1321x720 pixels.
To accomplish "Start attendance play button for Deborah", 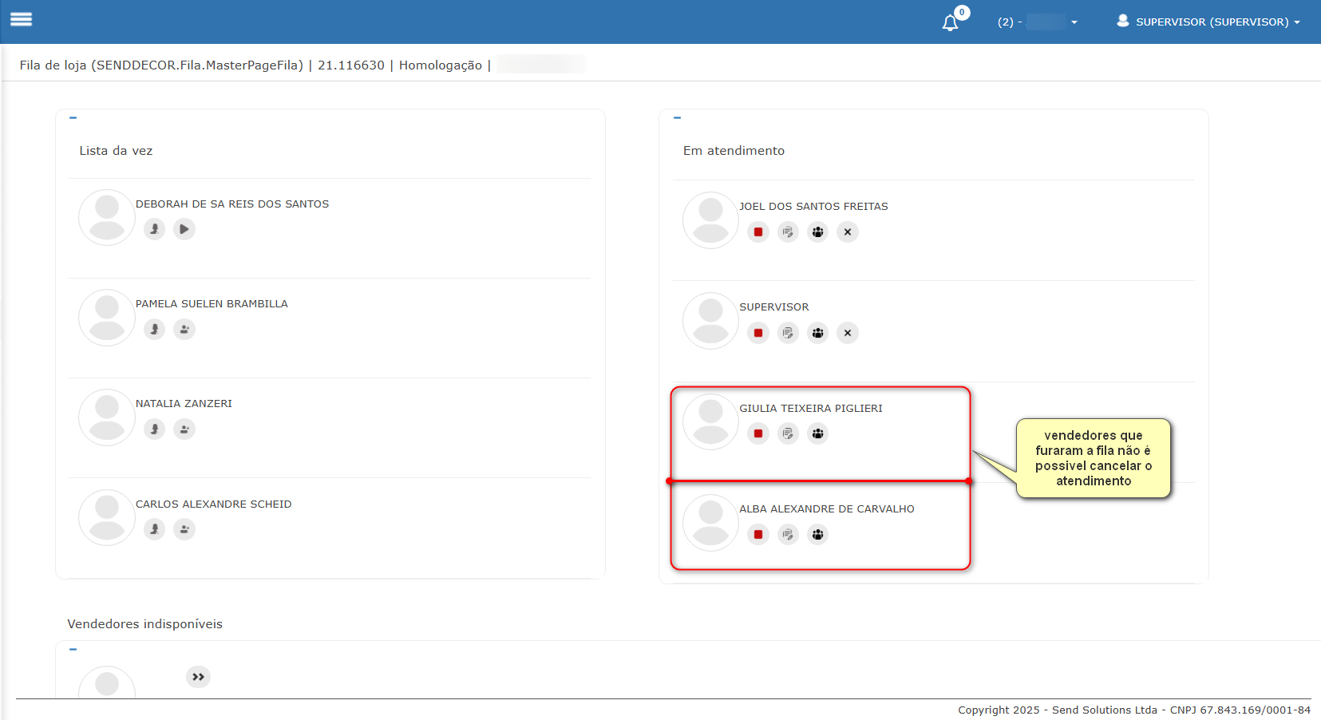I will [184, 229].
